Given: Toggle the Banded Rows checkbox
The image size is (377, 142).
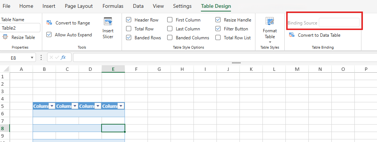Looking at the screenshot, I should pos(129,38).
